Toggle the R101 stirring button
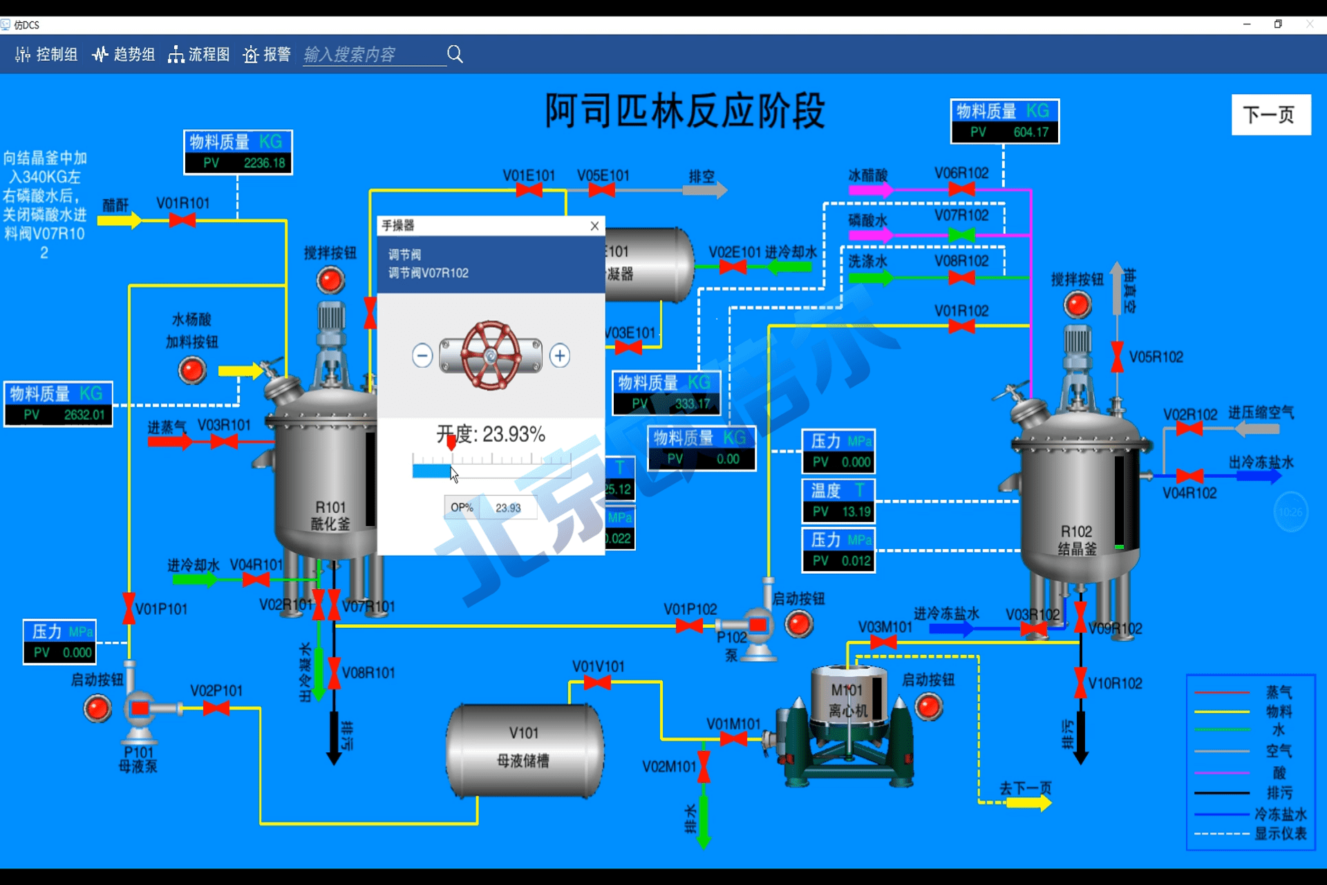Image resolution: width=1327 pixels, height=885 pixels. point(330,281)
